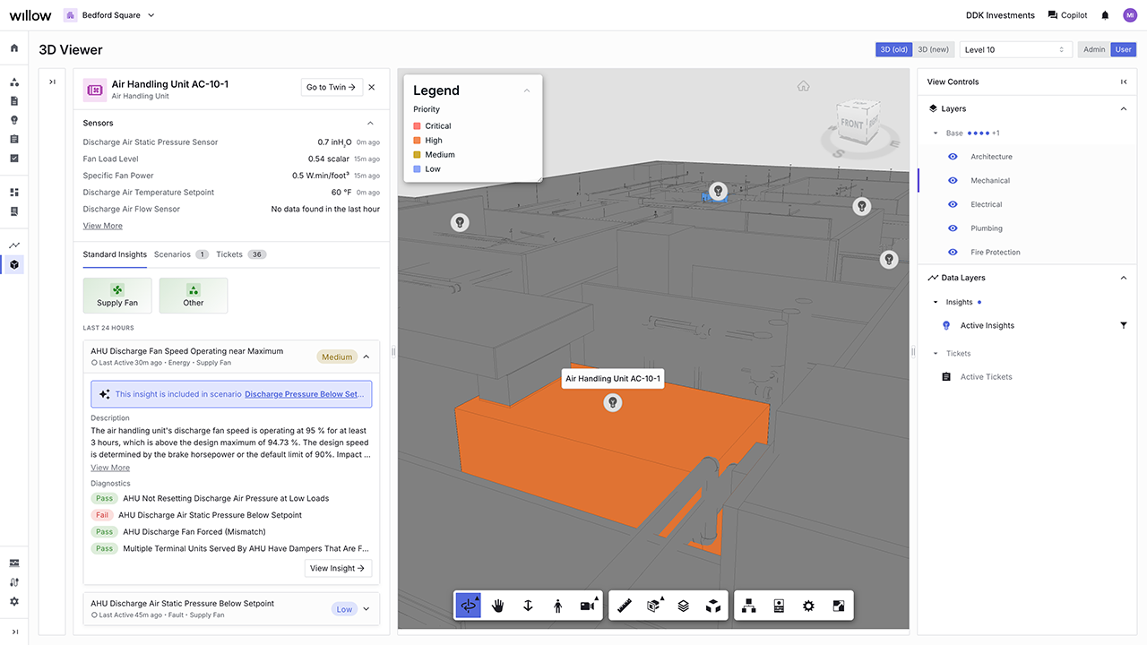Click the home view icon above model
This screenshot has height=645, width=1147.
804,86
